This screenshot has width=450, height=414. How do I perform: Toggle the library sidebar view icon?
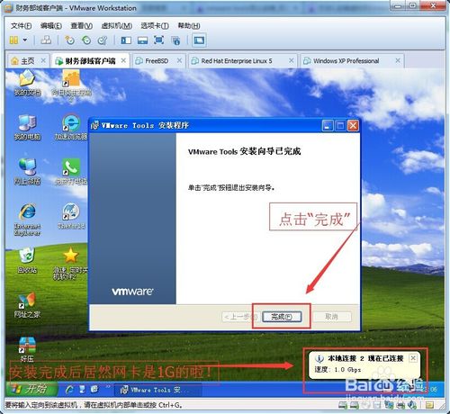point(126,40)
